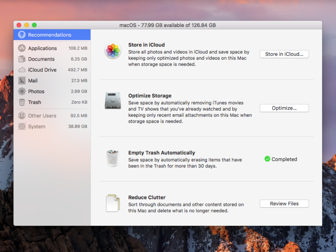Click the Zero KB Trash size
336x252 pixels.
(x=79, y=102)
